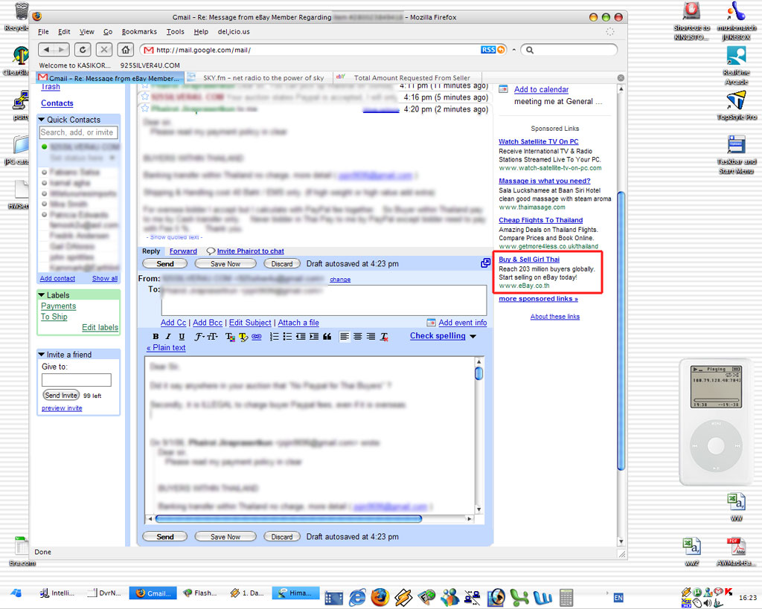This screenshot has width=762, height=609.
Task: Click the stop loading button
Action: pos(104,50)
